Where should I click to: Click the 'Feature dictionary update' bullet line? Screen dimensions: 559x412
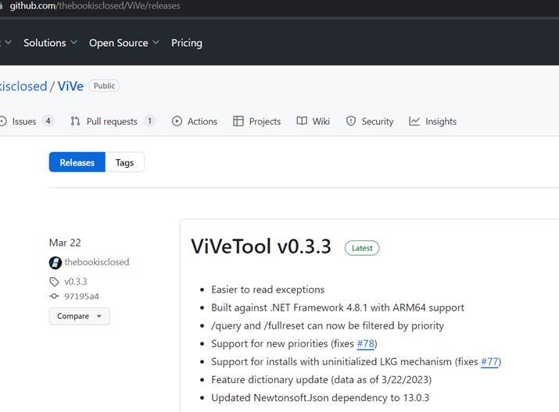pos(321,380)
